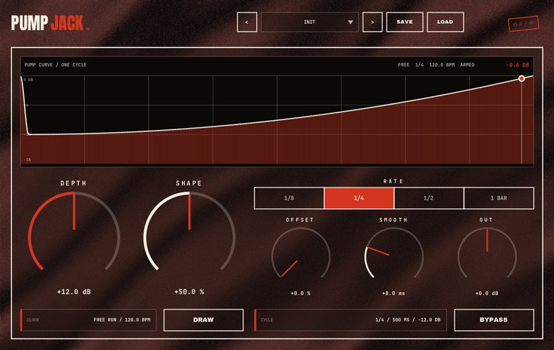Click the LOAD preset button
This screenshot has width=554, height=350.
click(x=445, y=22)
